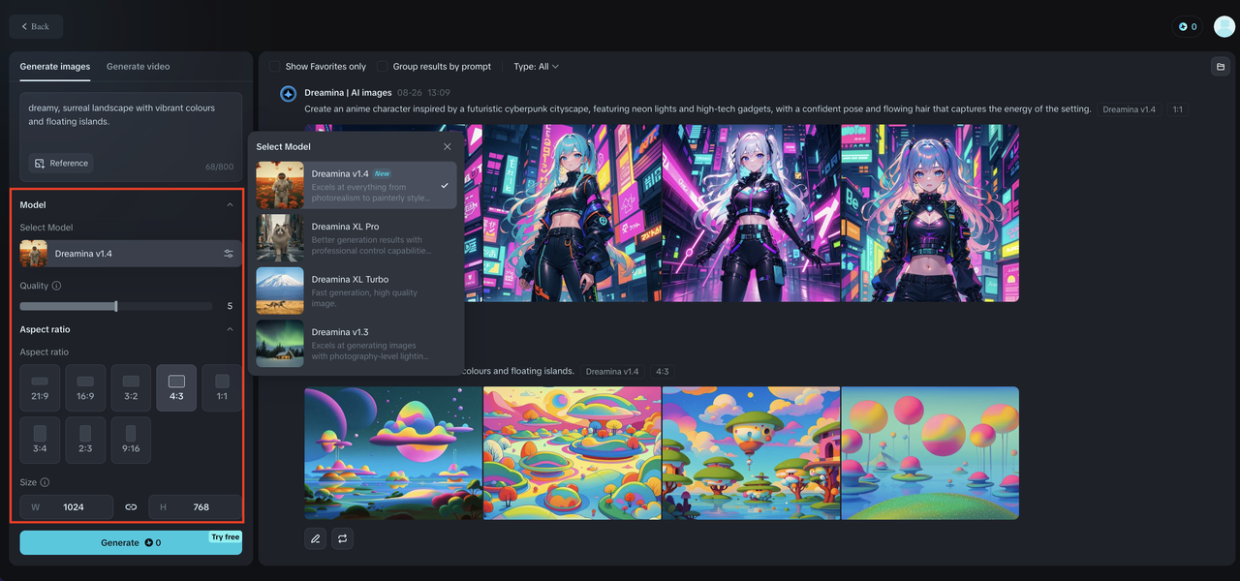Select the 9:16 aspect ratio
Viewport: 1240px width, 581px height.
pyautogui.click(x=131, y=440)
